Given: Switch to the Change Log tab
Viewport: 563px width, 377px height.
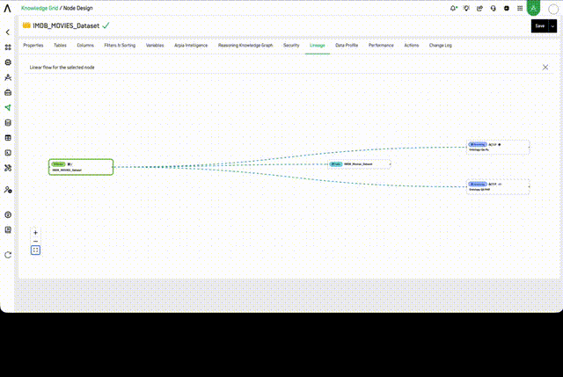Looking at the screenshot, I should point(441,45).
